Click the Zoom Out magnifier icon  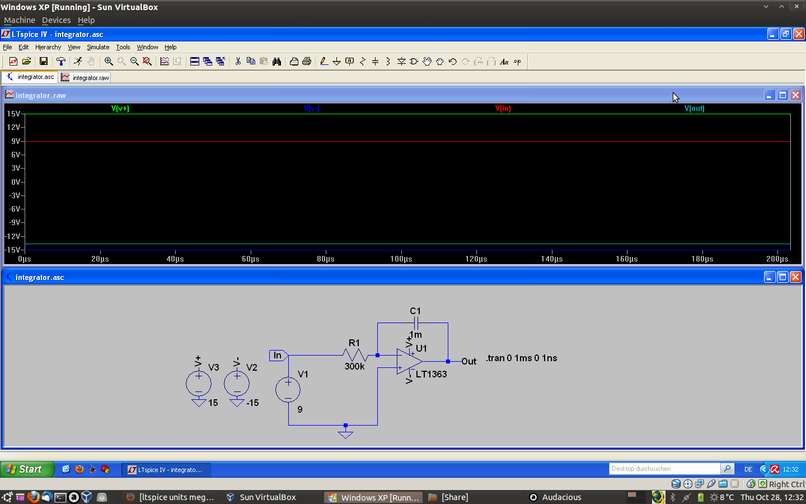pos(134,62)
